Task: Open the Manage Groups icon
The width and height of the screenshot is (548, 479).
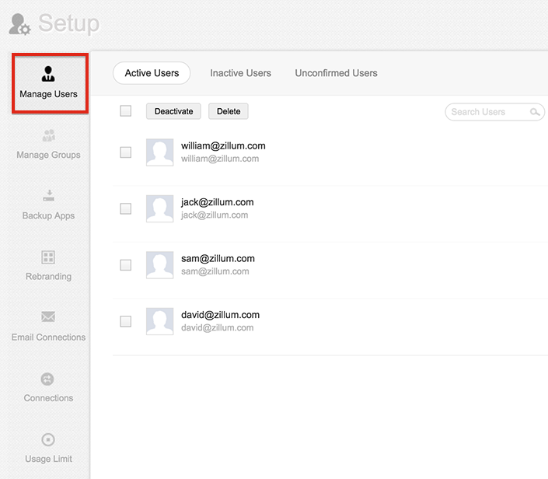Action: 48,136
